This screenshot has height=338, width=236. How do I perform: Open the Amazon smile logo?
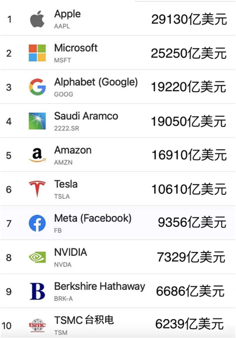click(x=37, y=155)
